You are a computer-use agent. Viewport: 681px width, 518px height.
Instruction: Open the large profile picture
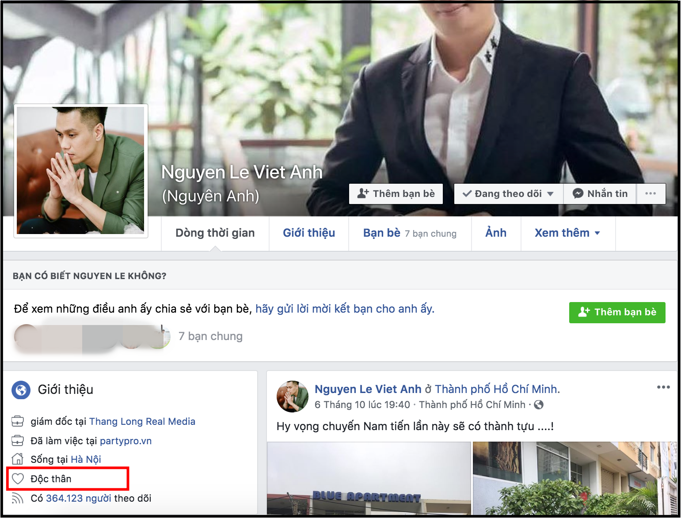[81, 170]
